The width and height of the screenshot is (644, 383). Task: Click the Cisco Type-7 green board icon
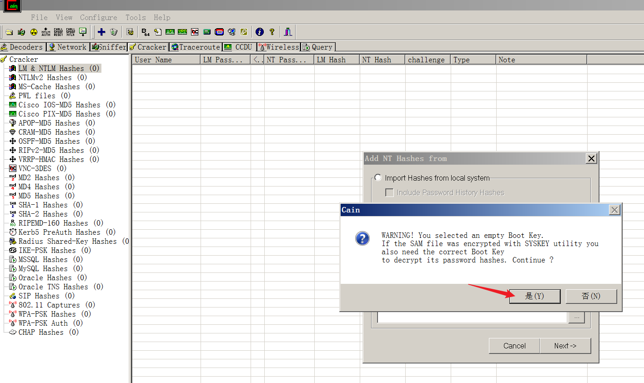pyautogui.click(x=170, y=32)
